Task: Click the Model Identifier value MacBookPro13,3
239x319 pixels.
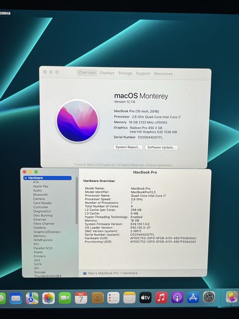Action: click(143, 192)
